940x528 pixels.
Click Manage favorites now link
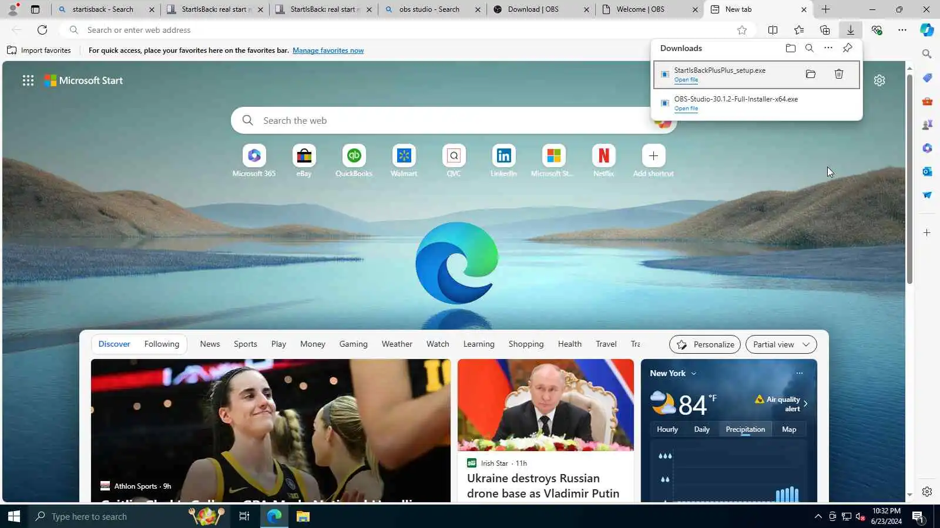(328, 50)
